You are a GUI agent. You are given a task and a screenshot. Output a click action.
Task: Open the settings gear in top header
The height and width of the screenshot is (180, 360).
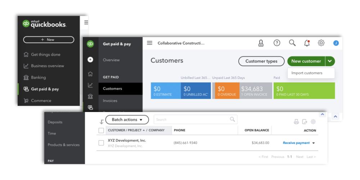click(x=321, y=43)
